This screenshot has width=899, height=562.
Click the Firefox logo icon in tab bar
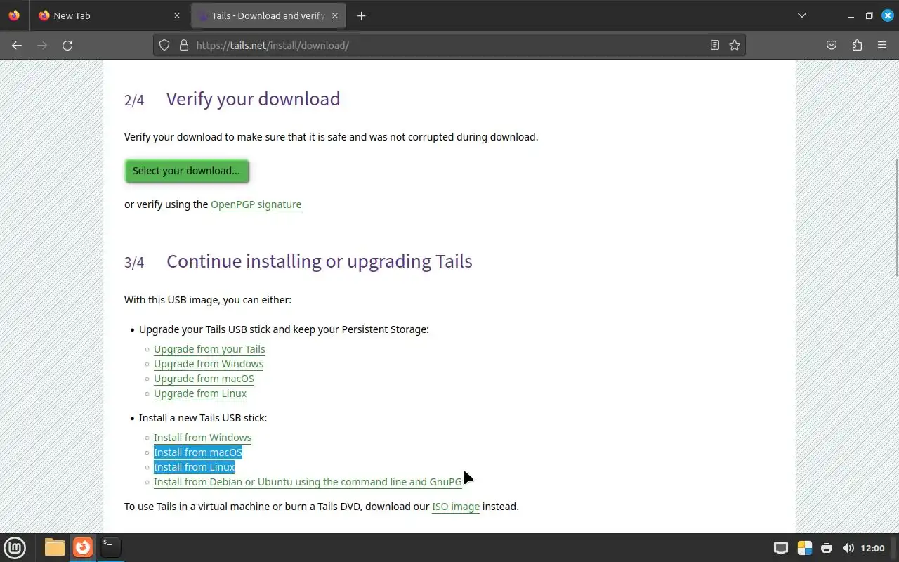click(14, 15)
